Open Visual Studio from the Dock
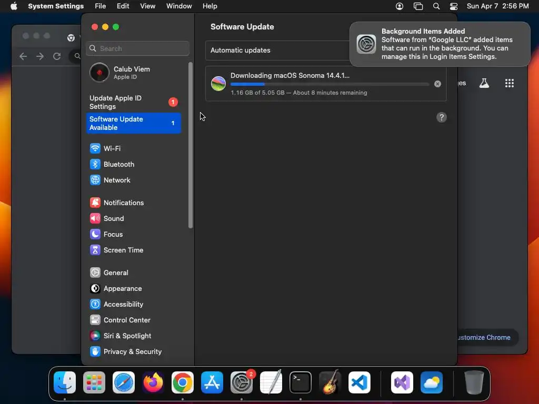 click(402, 382)
